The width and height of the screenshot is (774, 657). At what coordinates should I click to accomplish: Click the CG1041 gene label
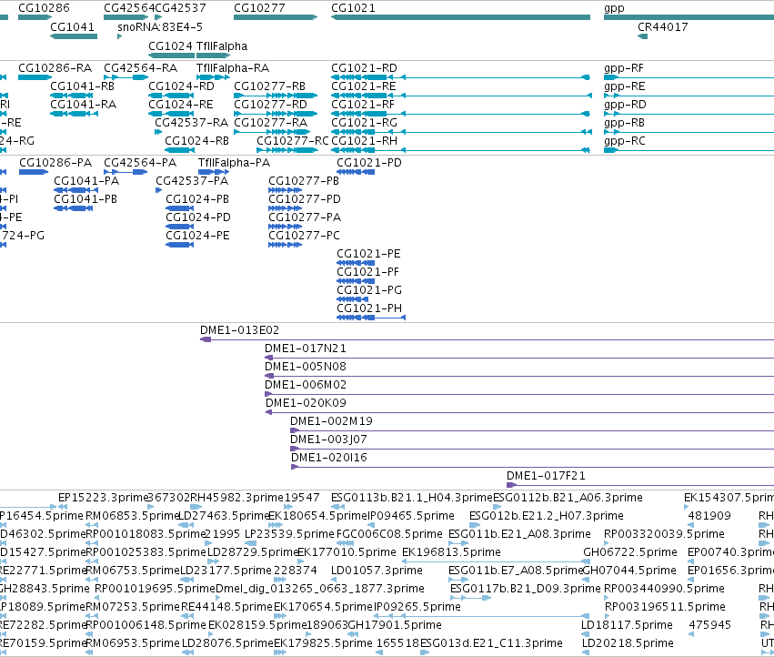pyautogui.click(x=72, y=27)
